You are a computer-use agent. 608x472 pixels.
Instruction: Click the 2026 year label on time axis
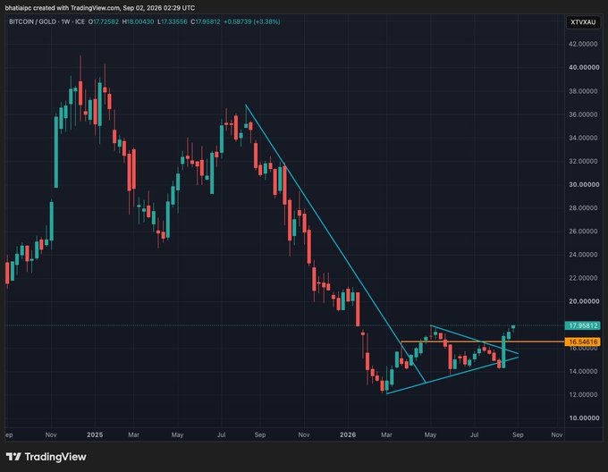348,434
